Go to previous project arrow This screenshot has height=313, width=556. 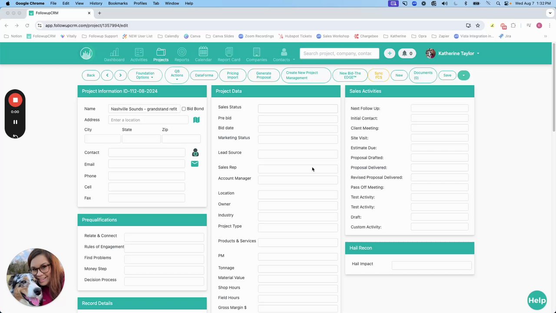[107, 75]
